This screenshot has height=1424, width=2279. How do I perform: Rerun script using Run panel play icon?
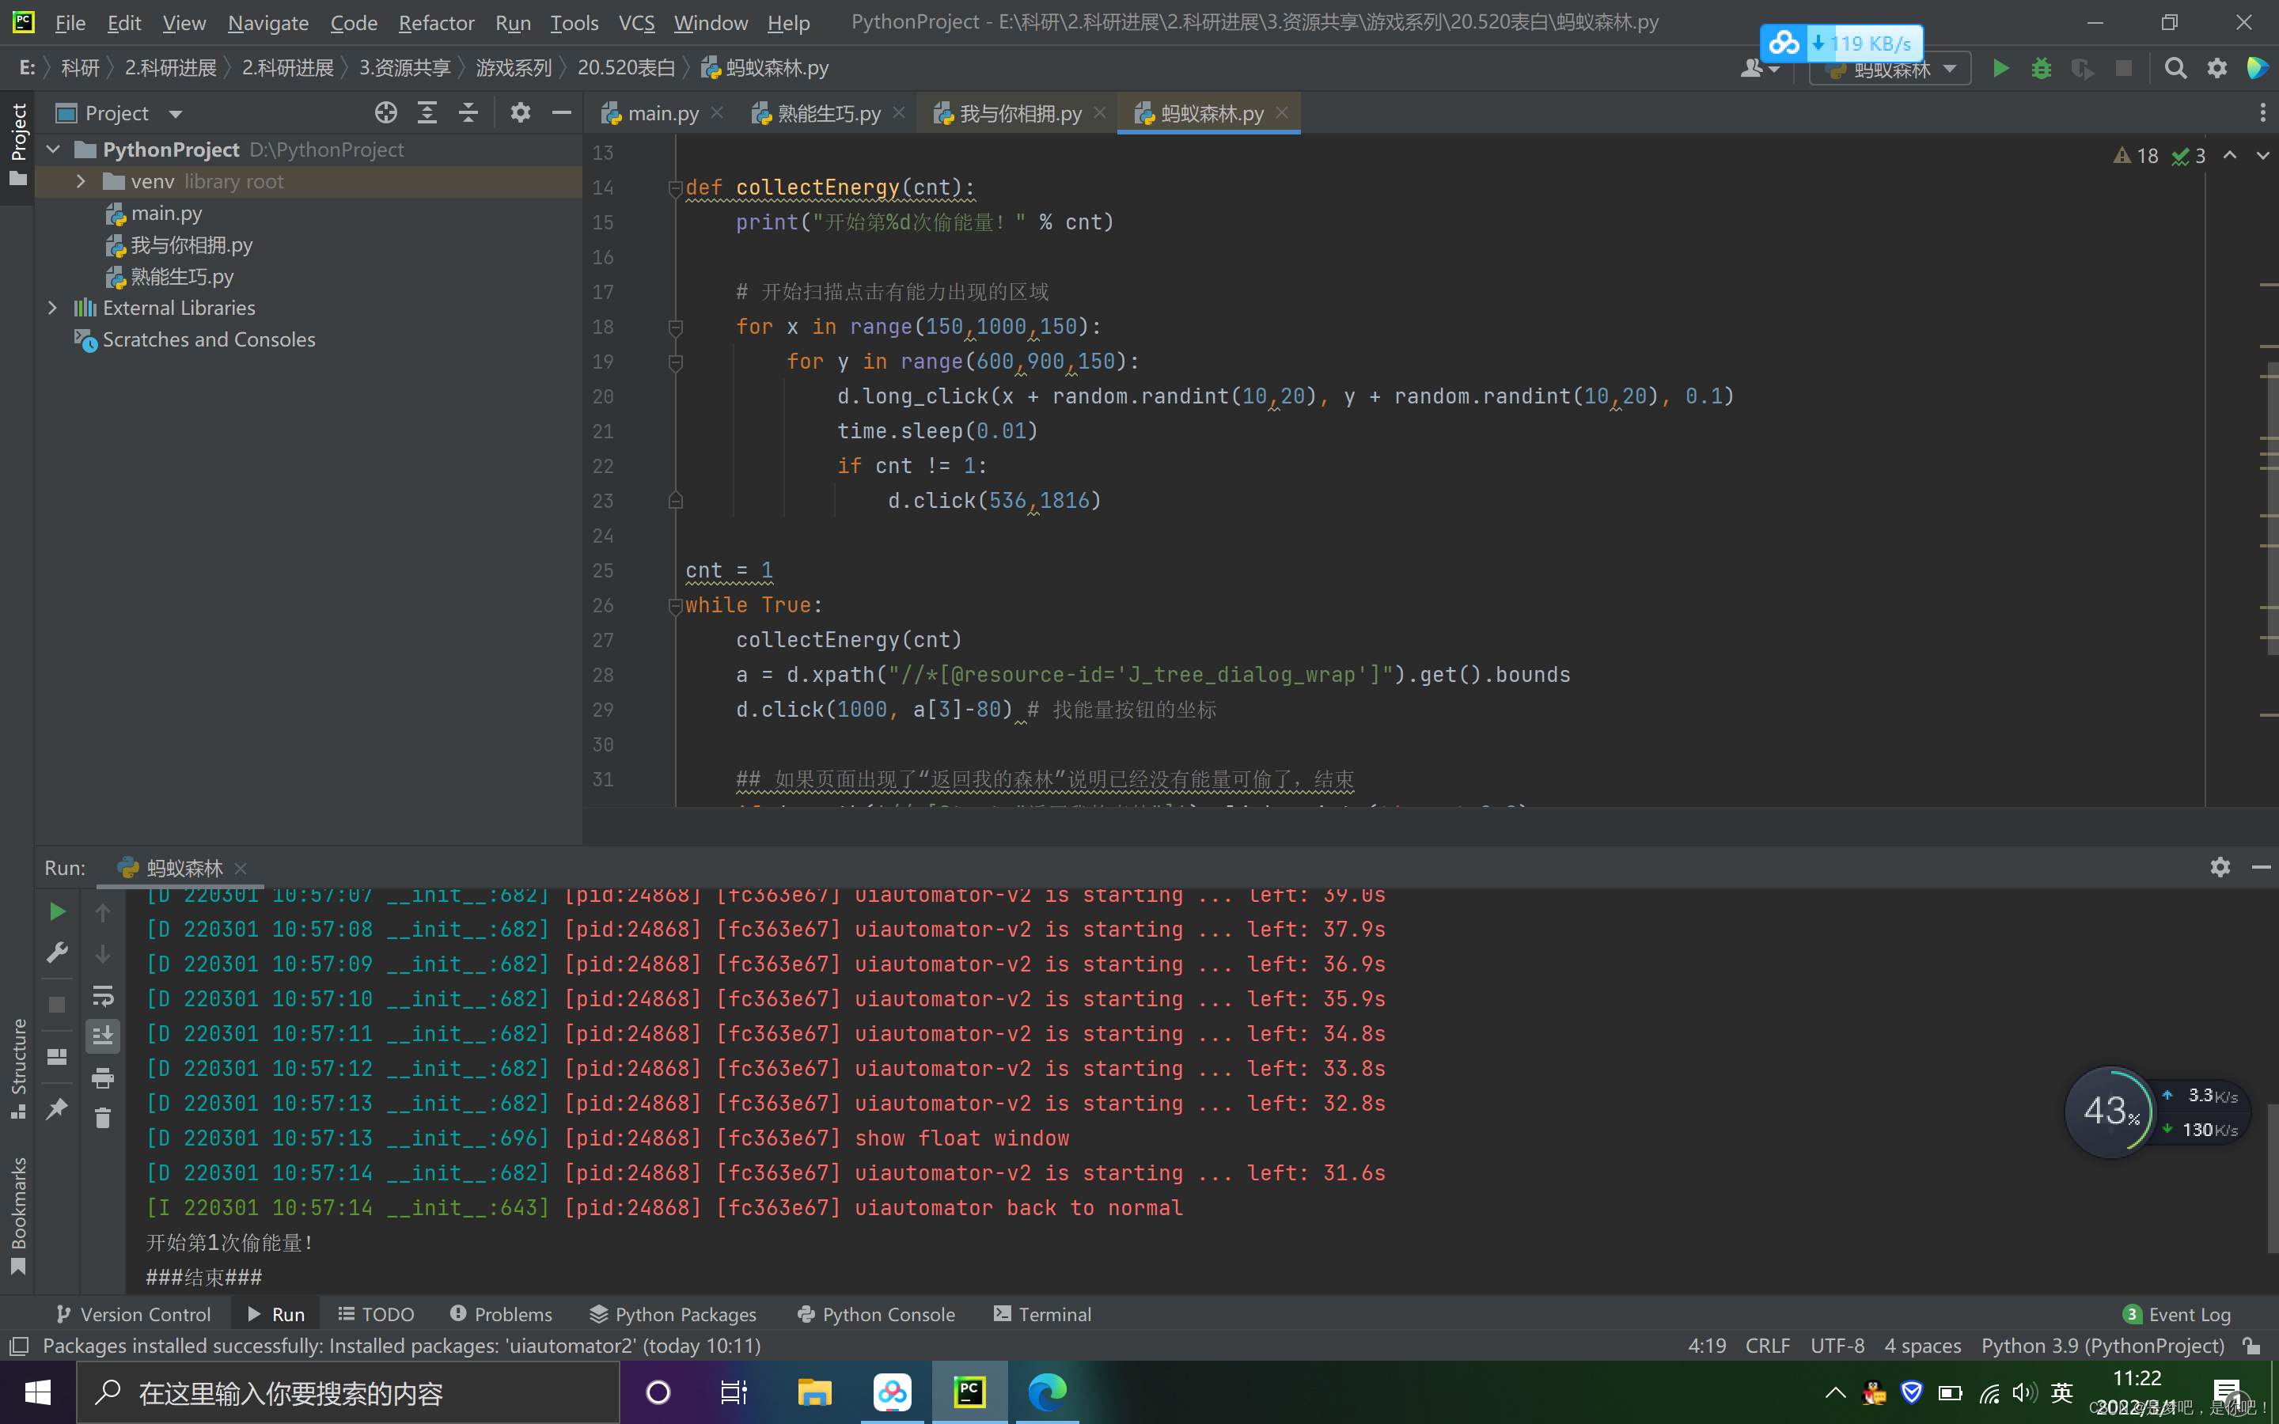(x=56, y=911)
